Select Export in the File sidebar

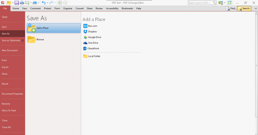(12, 67)
